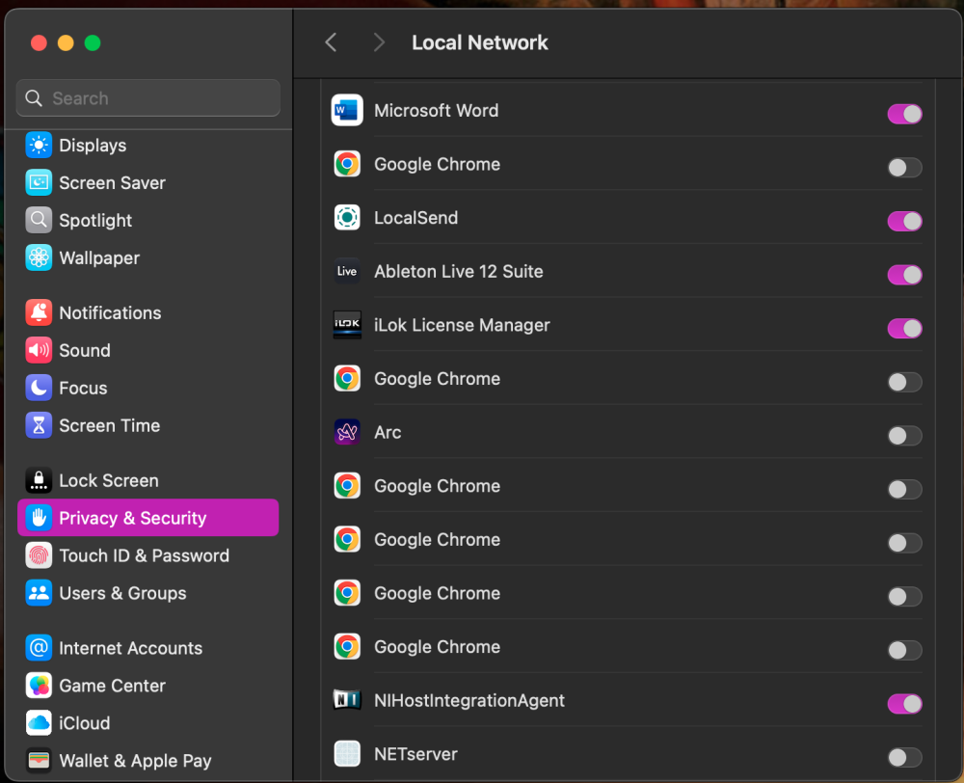Click the 'Local Network' title
The height and width of the screenshot is (783, 964).
[479, 42]
